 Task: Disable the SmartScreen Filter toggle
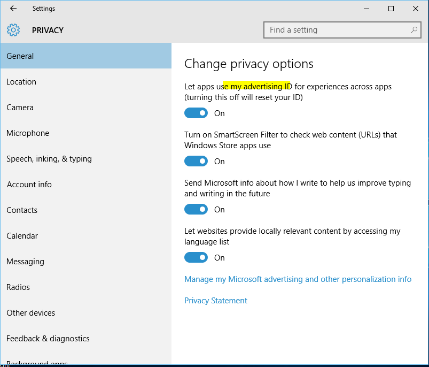(x=196, y=161)
